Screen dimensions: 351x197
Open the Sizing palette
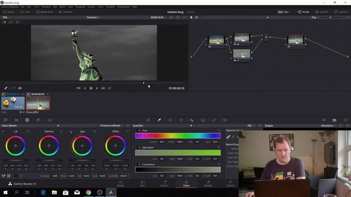tap(214, 120)
